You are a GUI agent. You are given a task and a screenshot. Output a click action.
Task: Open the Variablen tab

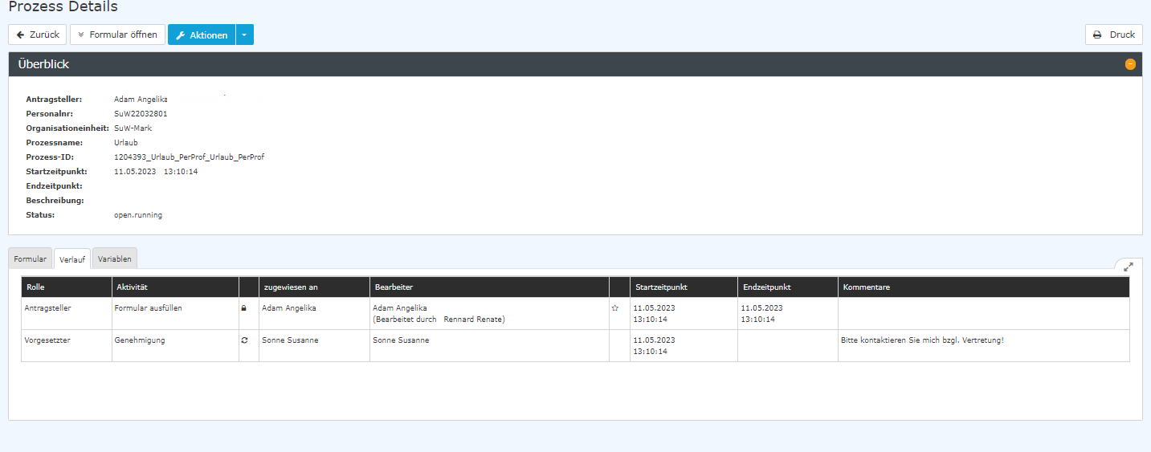(115, 259)
